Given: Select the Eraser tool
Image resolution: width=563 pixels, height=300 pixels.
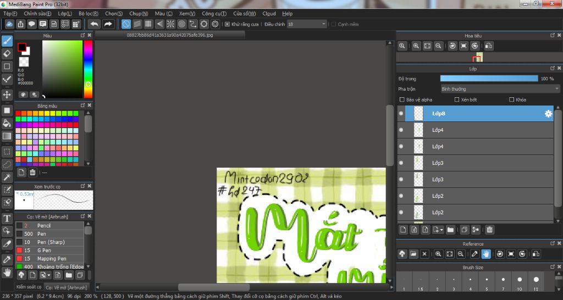Looking at the screenshot, I should [7, 53].
